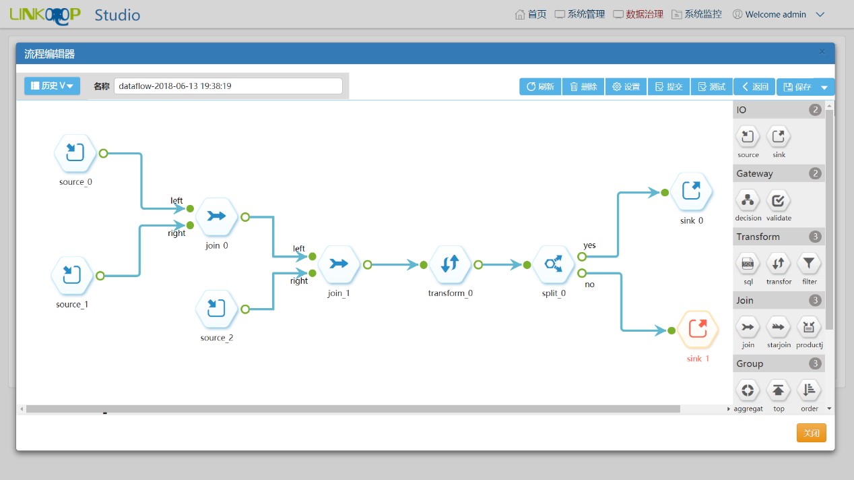
Task: Go to 首页 home
Action: tap(531, 14)
